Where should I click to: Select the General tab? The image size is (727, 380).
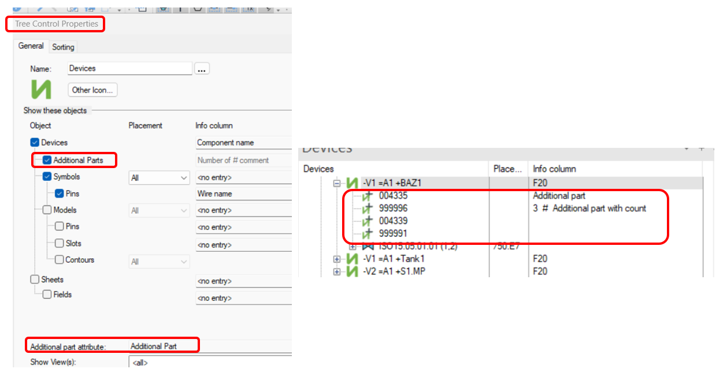(x=31, y=46)
